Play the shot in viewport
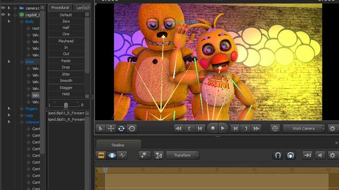The height and width of the screenshot is (190, 339). click(x=222, y=128)
